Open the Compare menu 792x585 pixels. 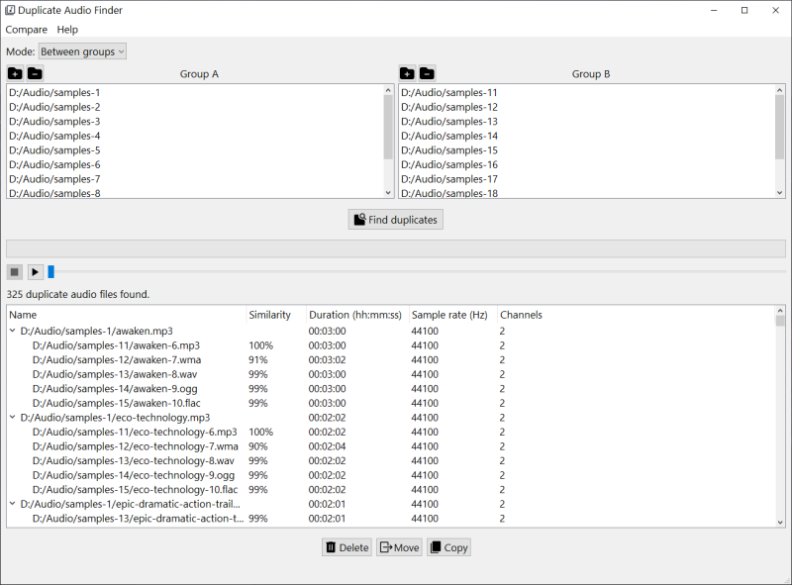(x=26, y=30)
